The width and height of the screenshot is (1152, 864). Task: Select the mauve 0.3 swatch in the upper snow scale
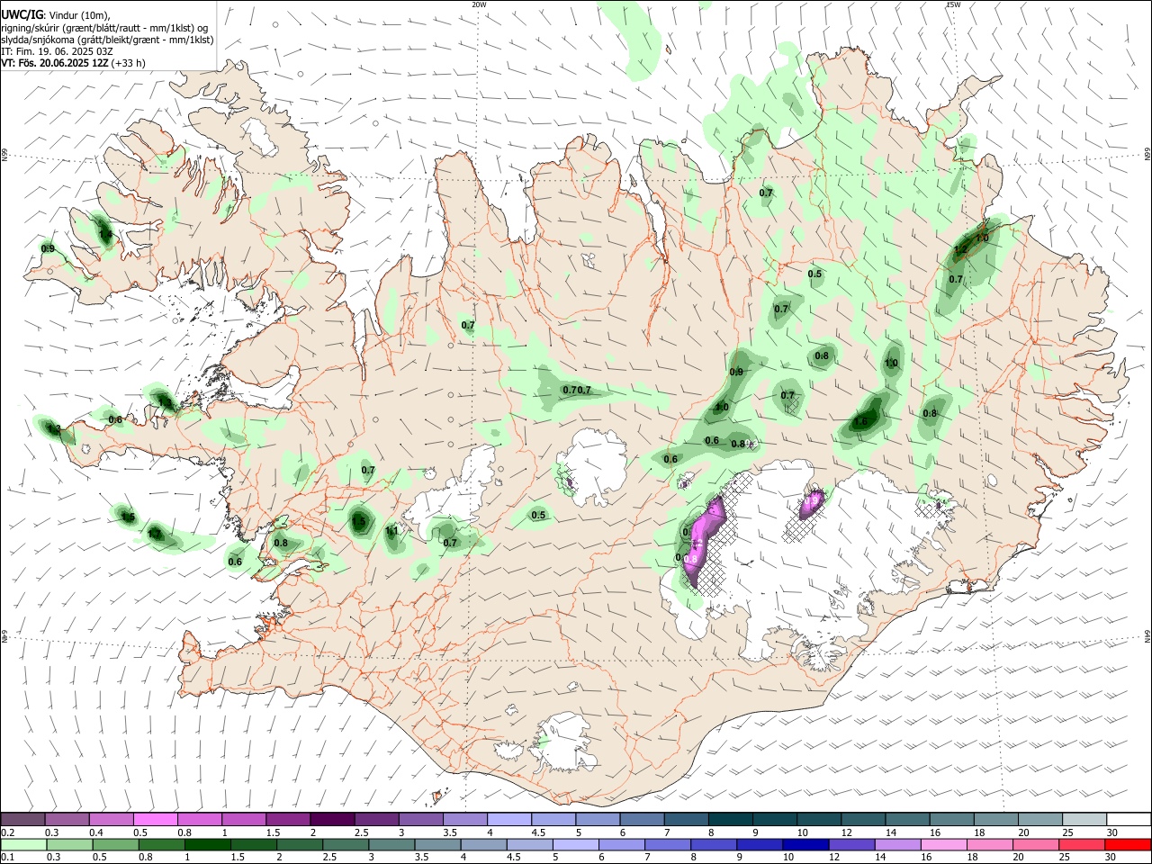(67, 820)
